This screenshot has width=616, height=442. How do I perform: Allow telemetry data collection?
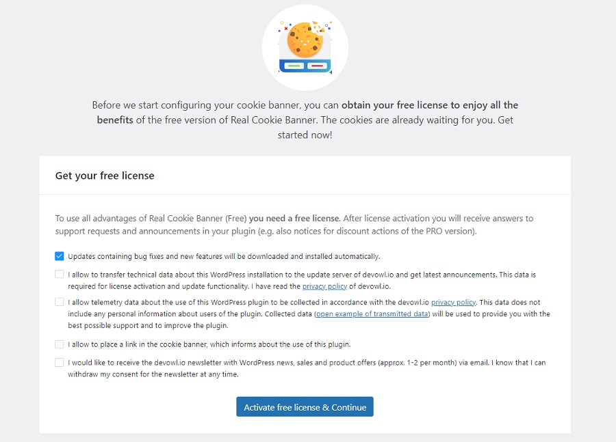click(x=60, y=302)
